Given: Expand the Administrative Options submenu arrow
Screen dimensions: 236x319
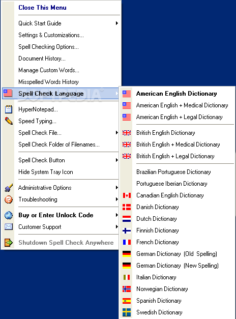Looking at the screenshot, I should click(117, 188).
